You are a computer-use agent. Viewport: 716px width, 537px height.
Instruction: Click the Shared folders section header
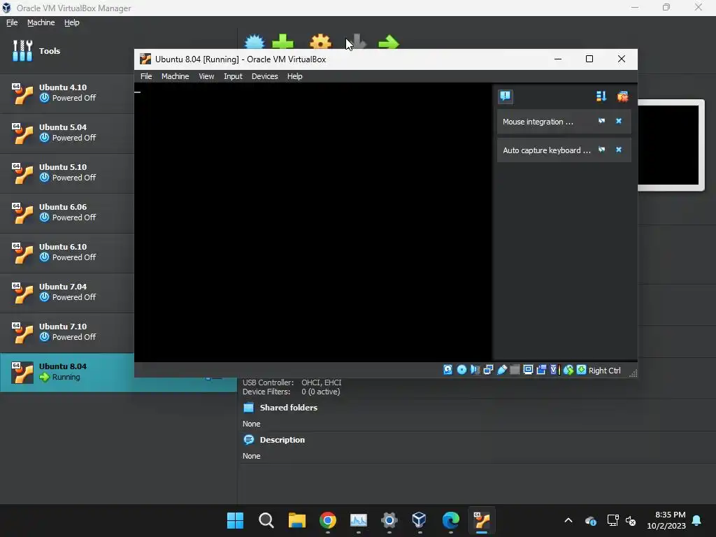click(x=288, y=408)
